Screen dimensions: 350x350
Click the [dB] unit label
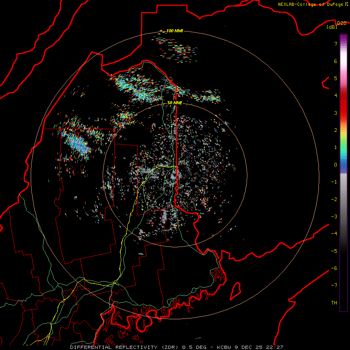pyautogui.click(x=332, y=27)
